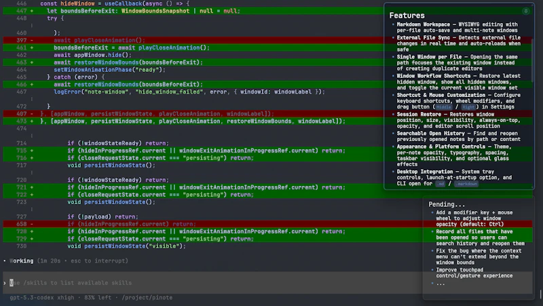Click added line 722 closeRequestState check
543x306 pixels.
(160, 195)
